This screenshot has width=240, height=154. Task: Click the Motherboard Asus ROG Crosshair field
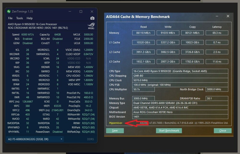[x=180, y=112]
